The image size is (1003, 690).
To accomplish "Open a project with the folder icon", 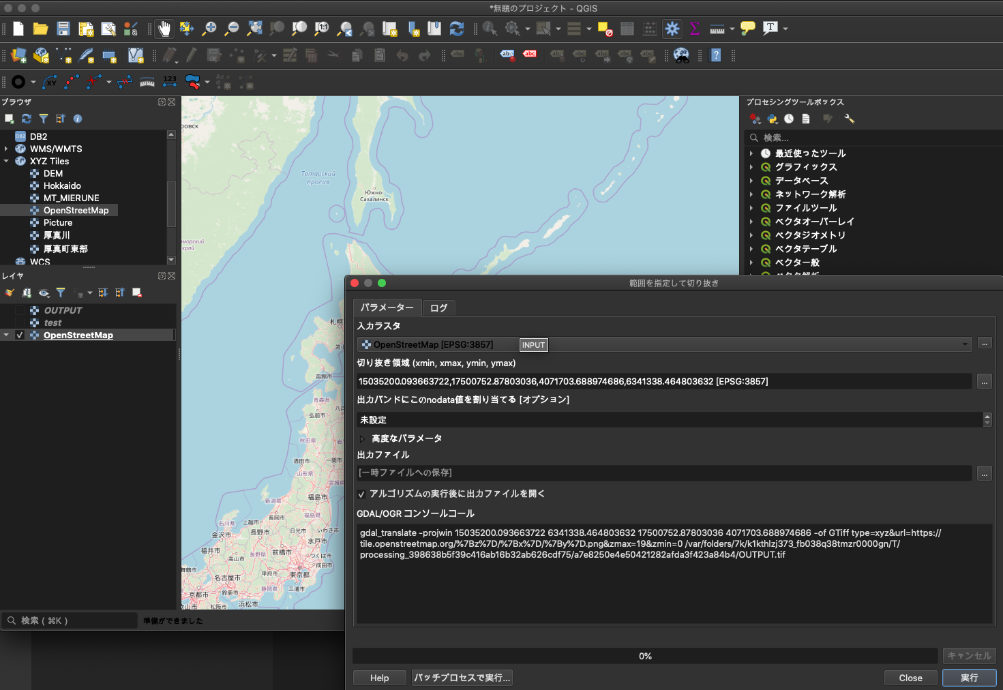I will 41,29.
